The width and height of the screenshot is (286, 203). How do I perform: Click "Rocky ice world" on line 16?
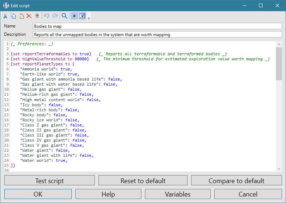click(40, 120)
